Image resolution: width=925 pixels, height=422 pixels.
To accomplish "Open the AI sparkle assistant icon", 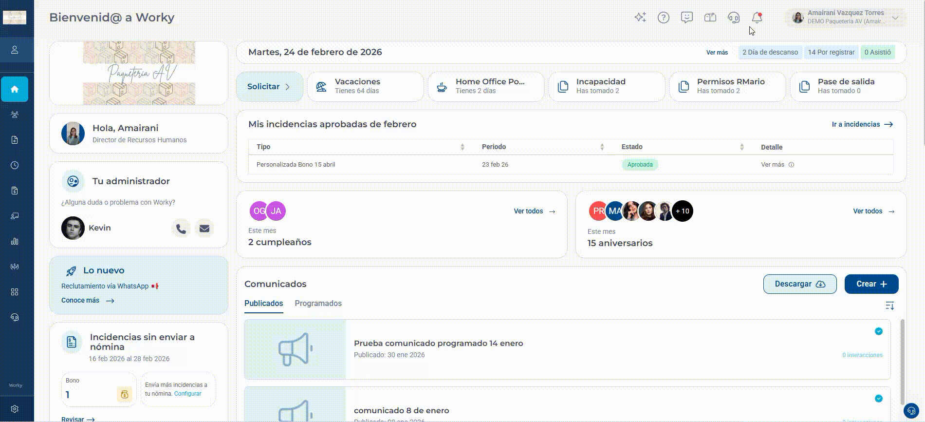I will tap(640, 18).
